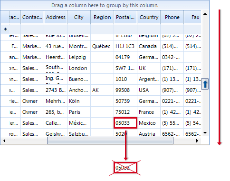
Task: Click the Owner contact title in Paris row
Action: 32,112
